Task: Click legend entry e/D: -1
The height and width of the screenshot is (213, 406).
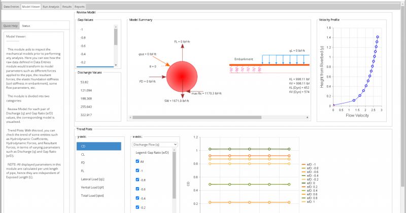Action: (309, 165)
